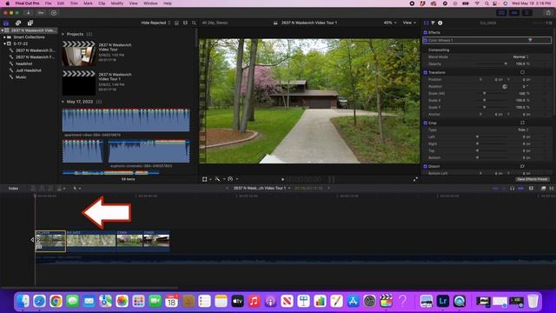Toggle the Transform checkbox

click(425, 73)
